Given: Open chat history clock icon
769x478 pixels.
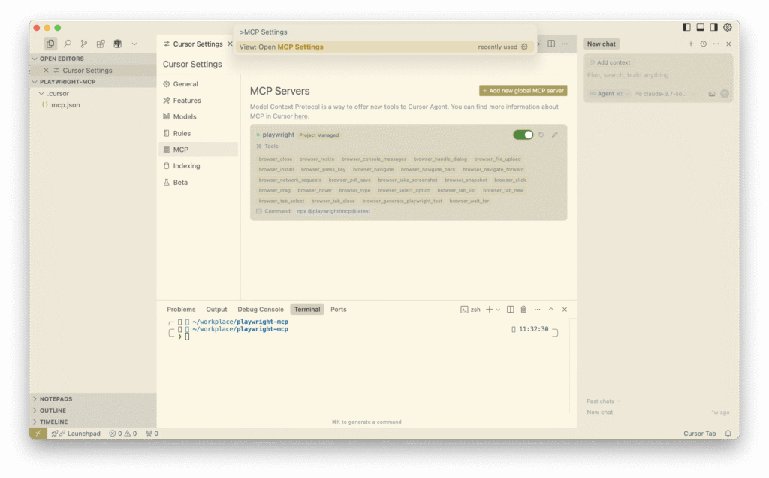Looking at the screenshot, I should 703,44.
